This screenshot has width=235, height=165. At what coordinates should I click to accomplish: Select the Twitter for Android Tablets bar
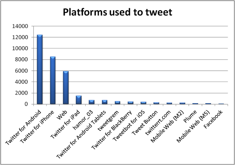point(105,102)
